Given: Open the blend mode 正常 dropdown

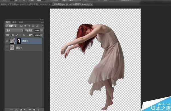Looking at the screenshot, I should coord(14,31).
